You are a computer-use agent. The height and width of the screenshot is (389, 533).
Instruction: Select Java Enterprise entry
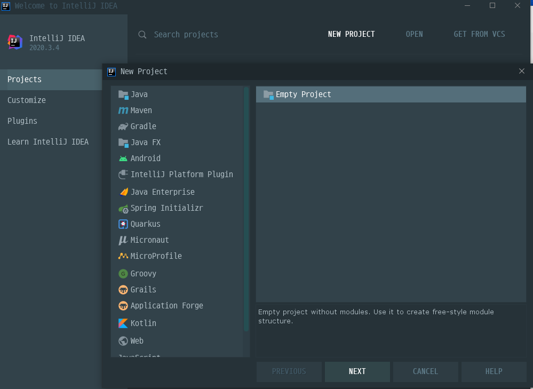pos(177,192)
